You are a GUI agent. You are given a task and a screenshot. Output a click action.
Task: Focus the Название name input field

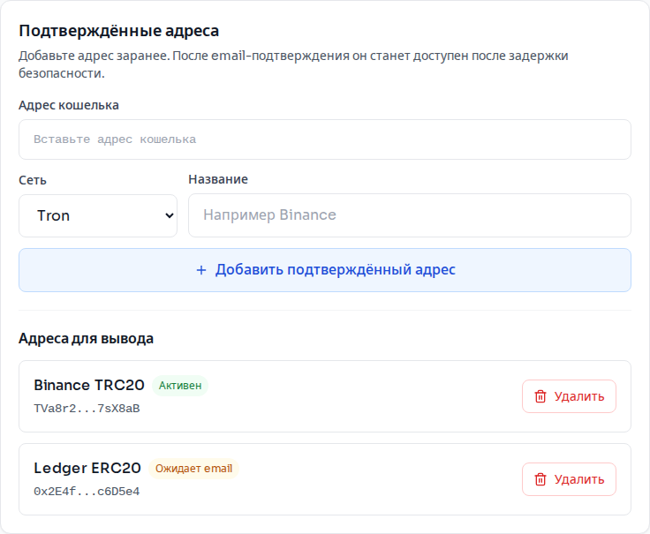pos(410,215)
